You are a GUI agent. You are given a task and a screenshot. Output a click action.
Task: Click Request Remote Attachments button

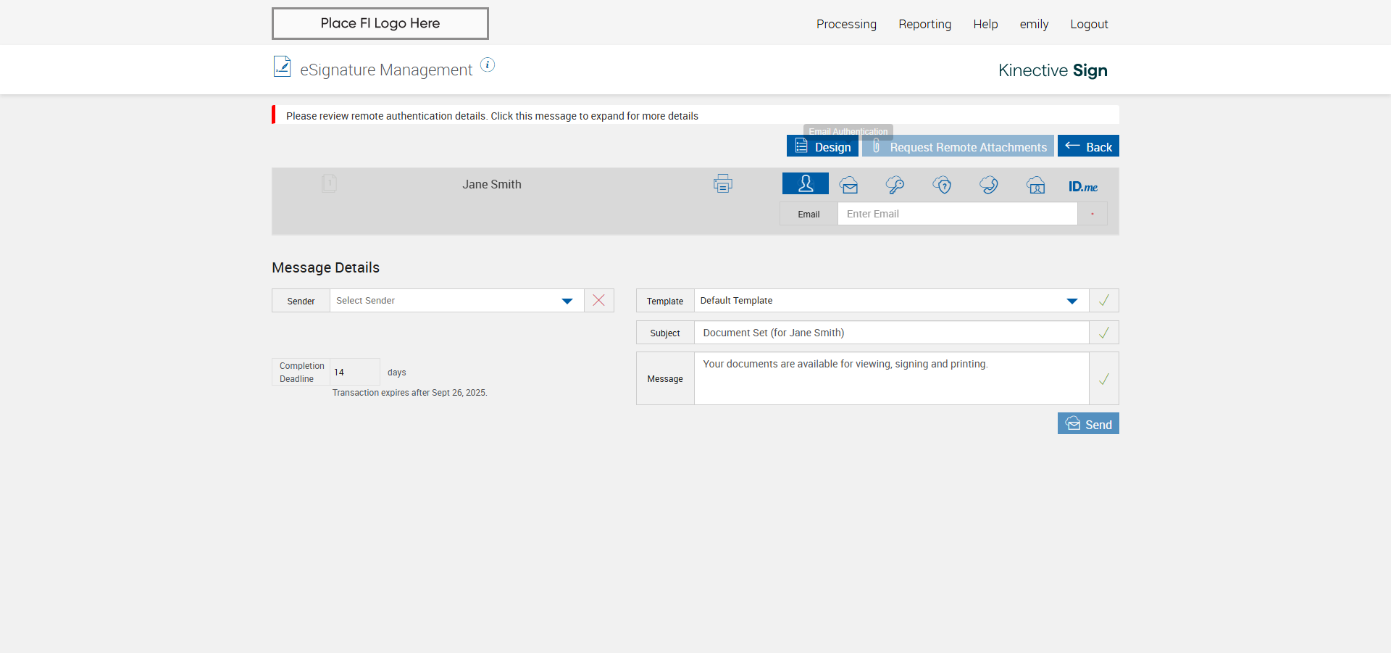(958, 146)
